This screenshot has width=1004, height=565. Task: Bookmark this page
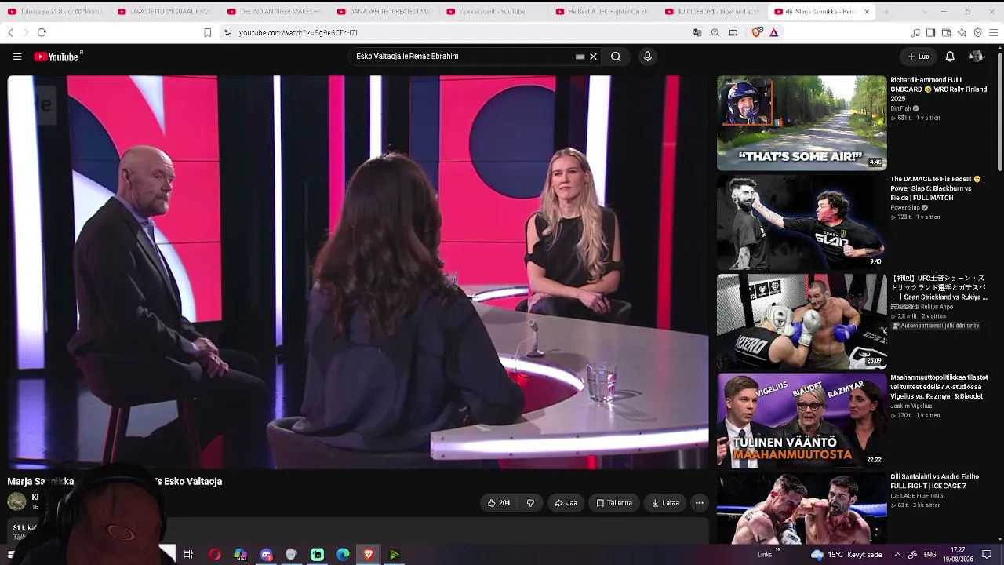(x=207, y=32)
